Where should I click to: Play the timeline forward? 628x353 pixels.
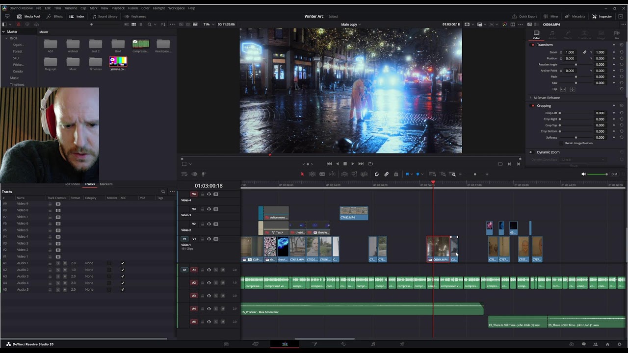point(353,164)
